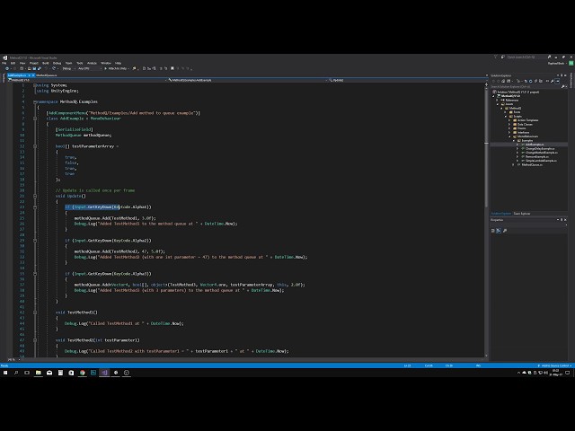Screen dimensions: 575x431
Task: Open the Edit menu
Action: (x=13, y=63)
